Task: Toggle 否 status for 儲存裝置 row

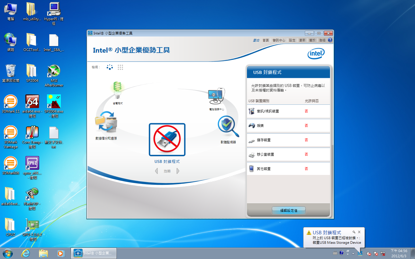Action: point(306,140)
